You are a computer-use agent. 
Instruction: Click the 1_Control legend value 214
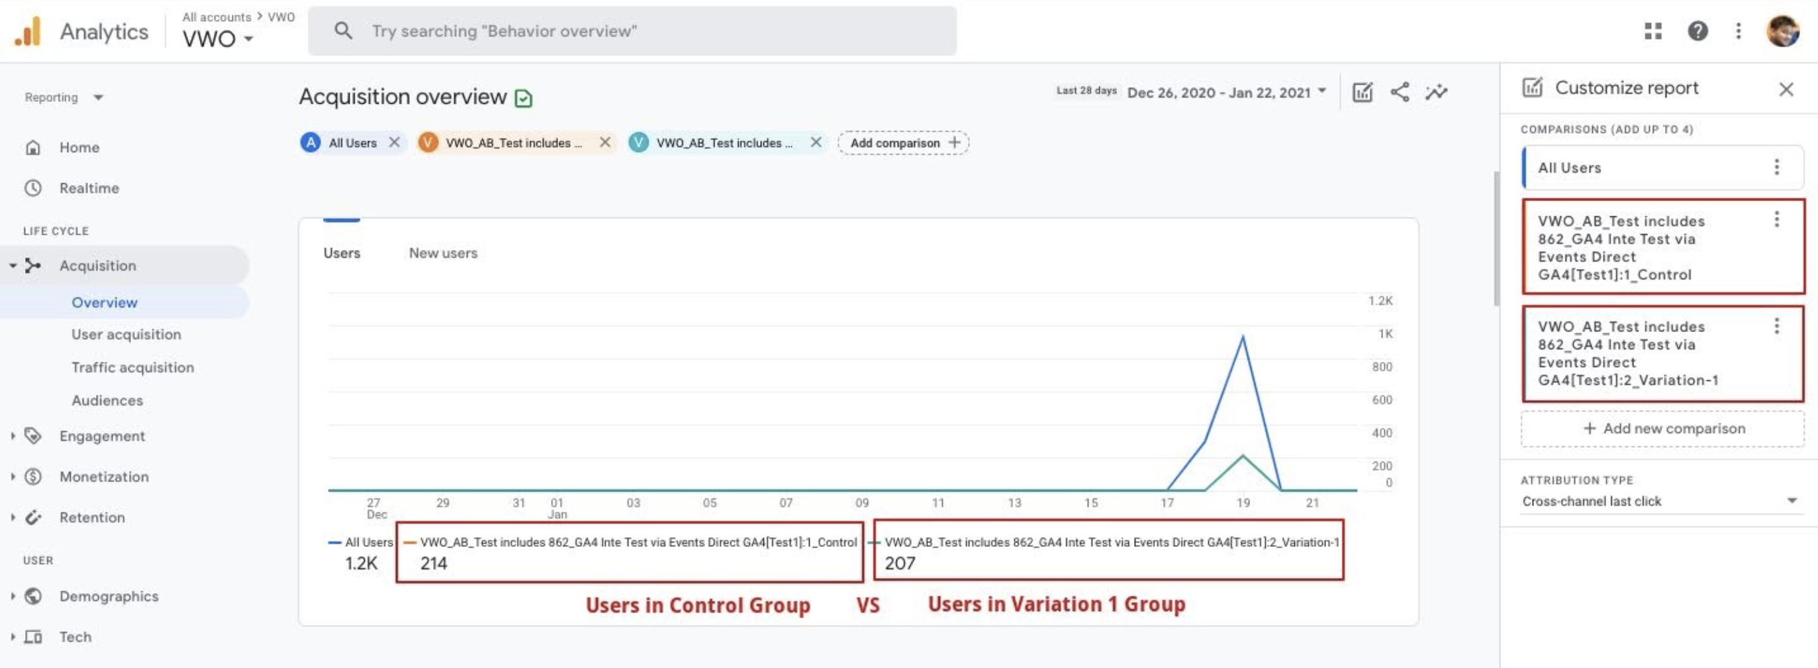[x=434, y=564]
